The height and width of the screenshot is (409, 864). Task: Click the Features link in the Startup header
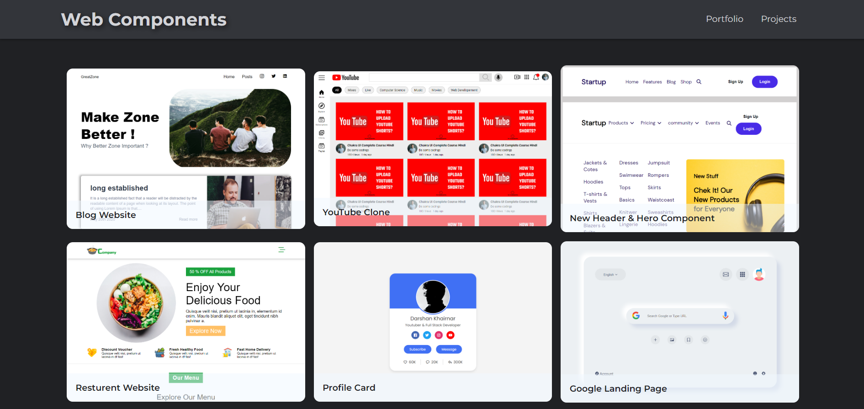[652, 82]
